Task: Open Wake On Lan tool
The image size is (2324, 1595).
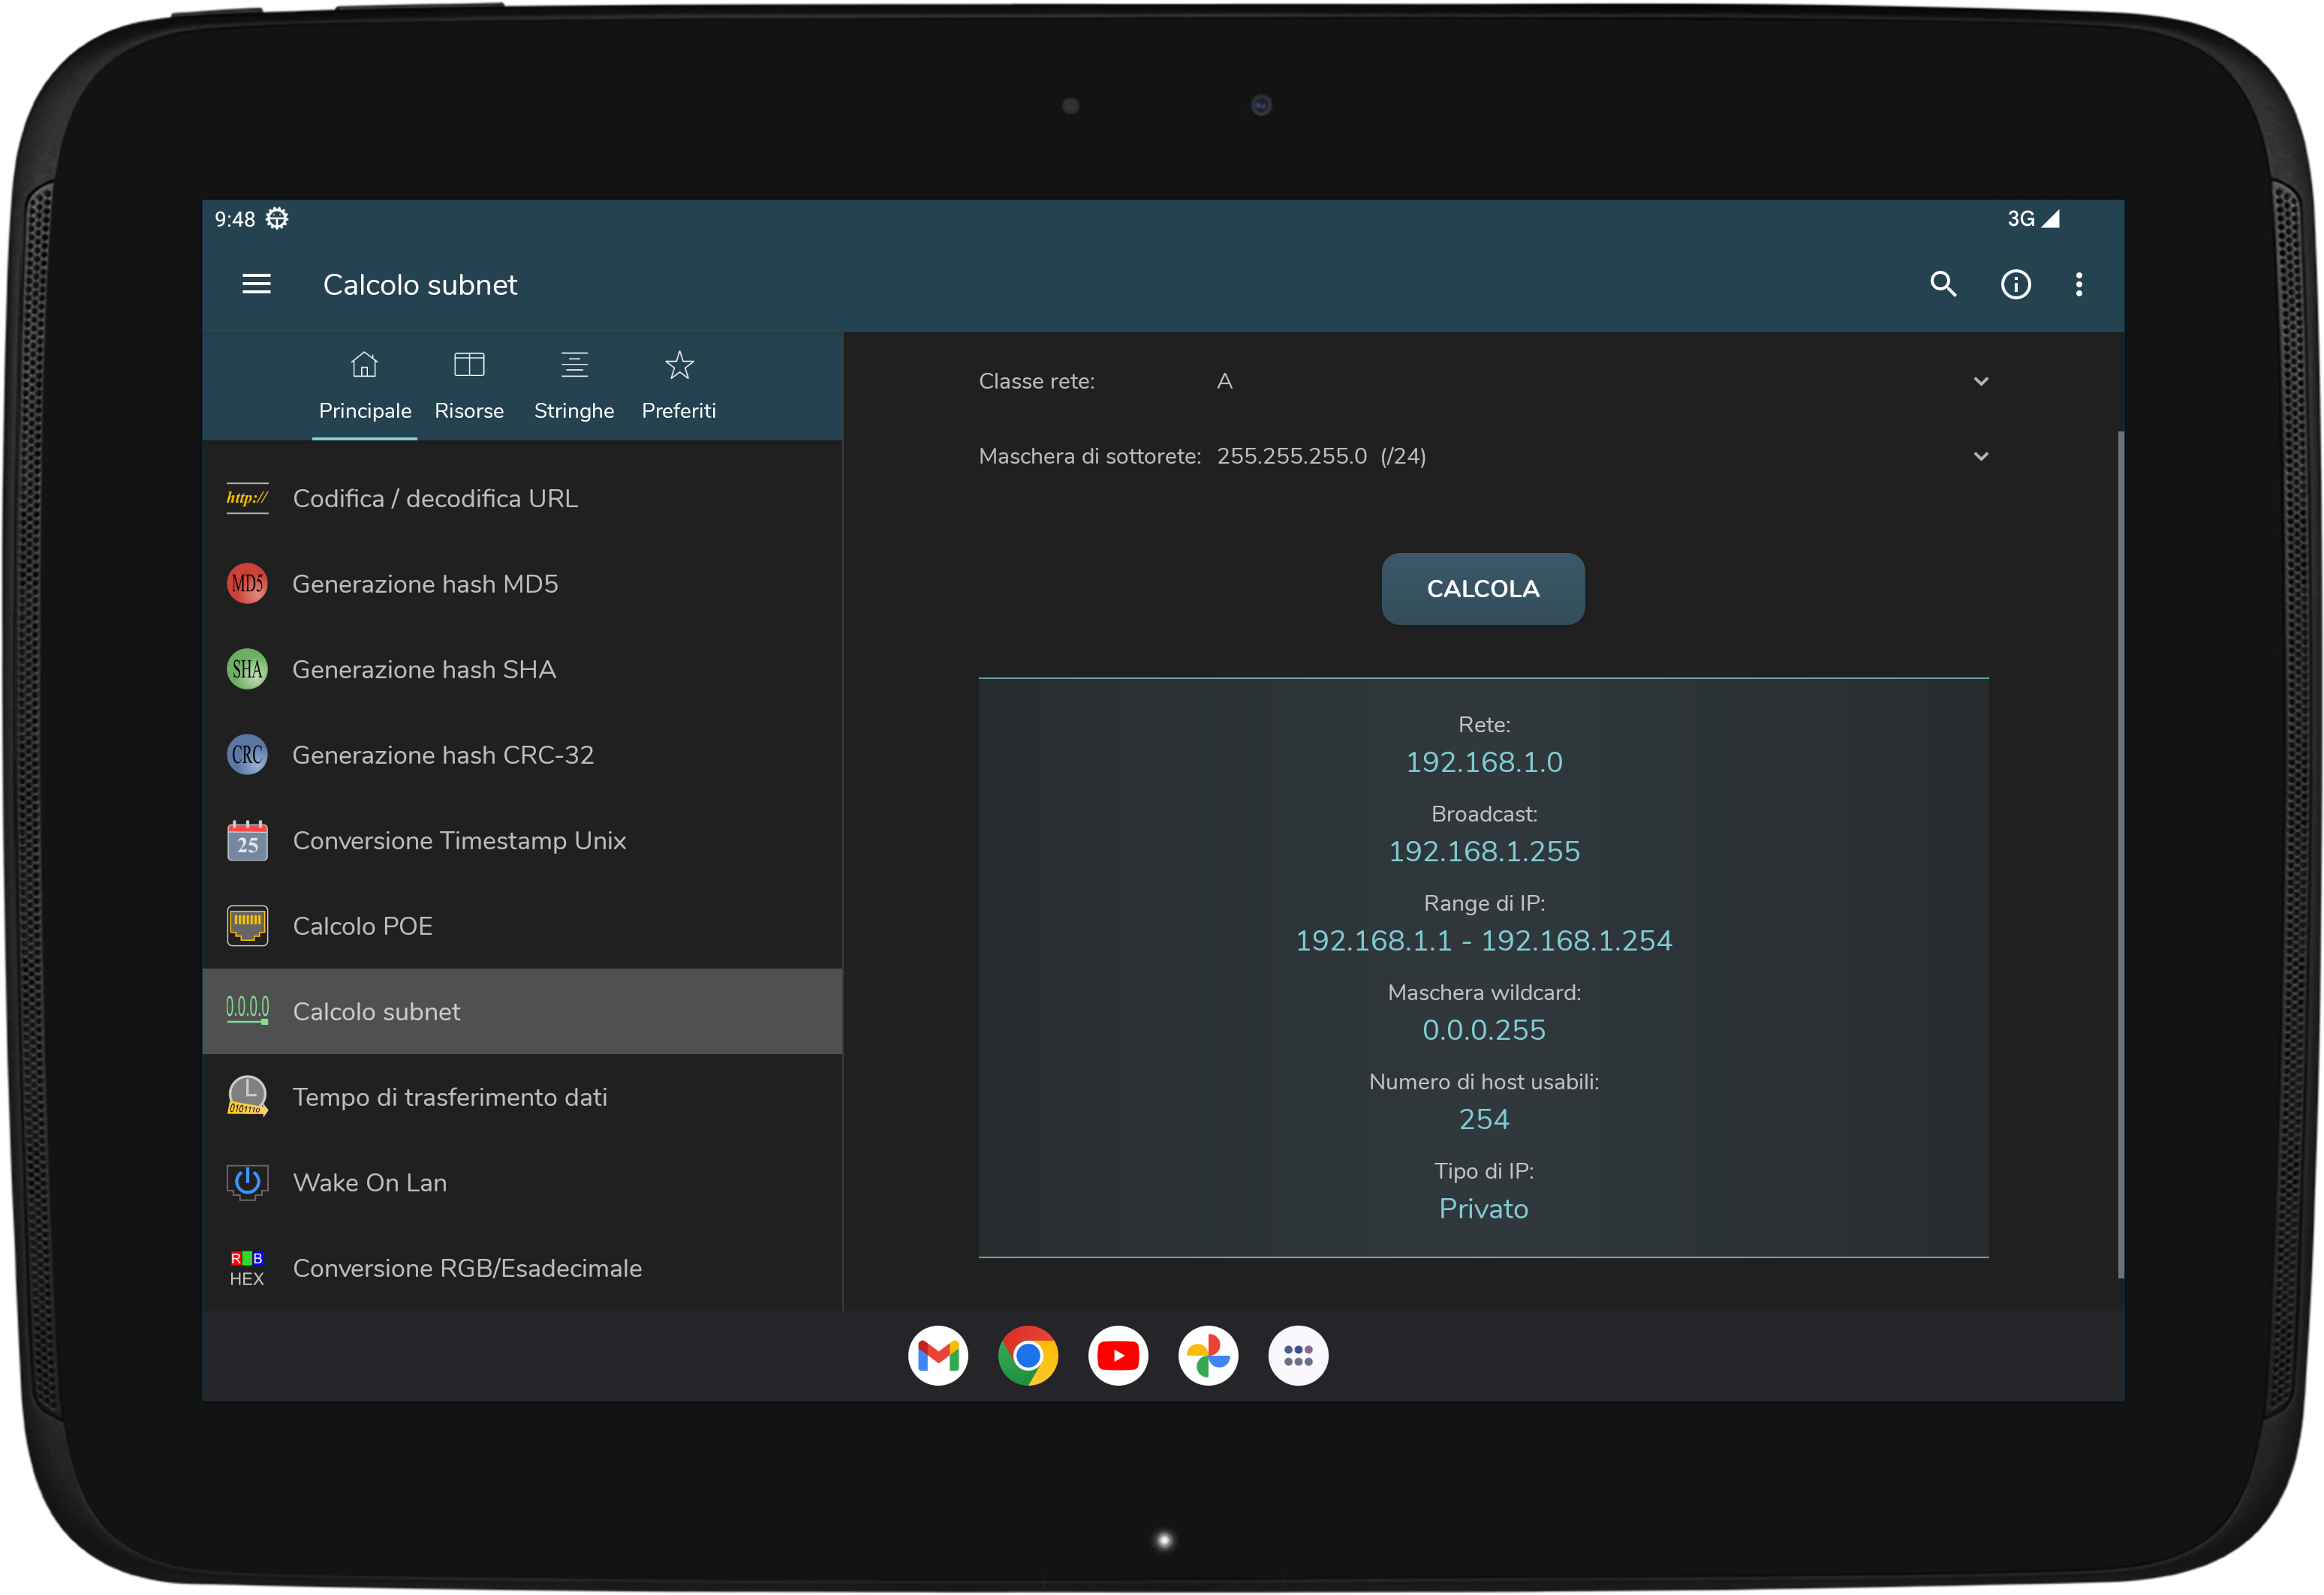Action: (x=522, y=1182)
